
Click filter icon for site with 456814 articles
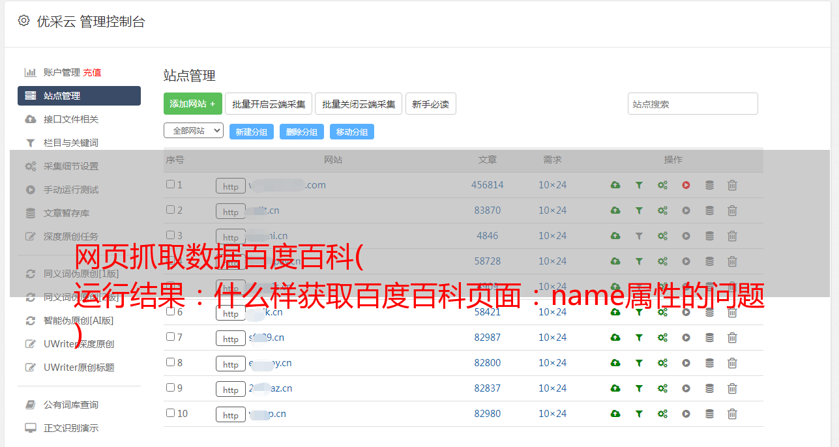639,185
